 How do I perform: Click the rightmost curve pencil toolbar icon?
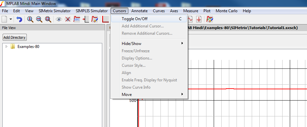tap(210, 19)
